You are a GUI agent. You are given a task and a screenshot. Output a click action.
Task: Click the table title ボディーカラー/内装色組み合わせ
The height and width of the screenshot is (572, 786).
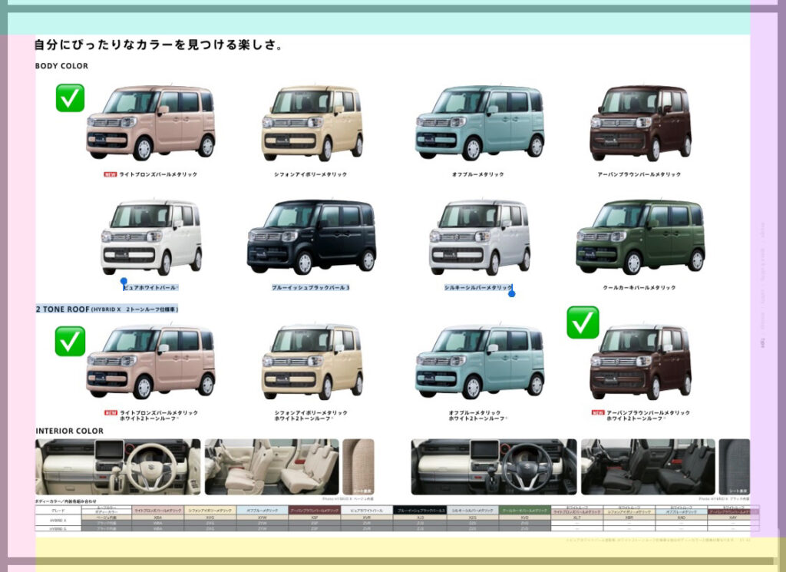pyautogui.click(x=66, y=501)
